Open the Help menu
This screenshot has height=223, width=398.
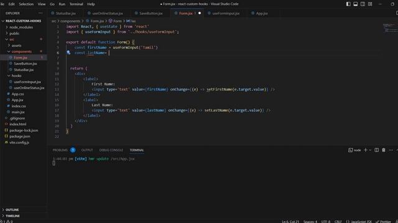91,4
